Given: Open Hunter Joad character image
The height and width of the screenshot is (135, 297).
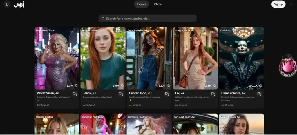Looking at the screenshot, I should tap(149, 58).
